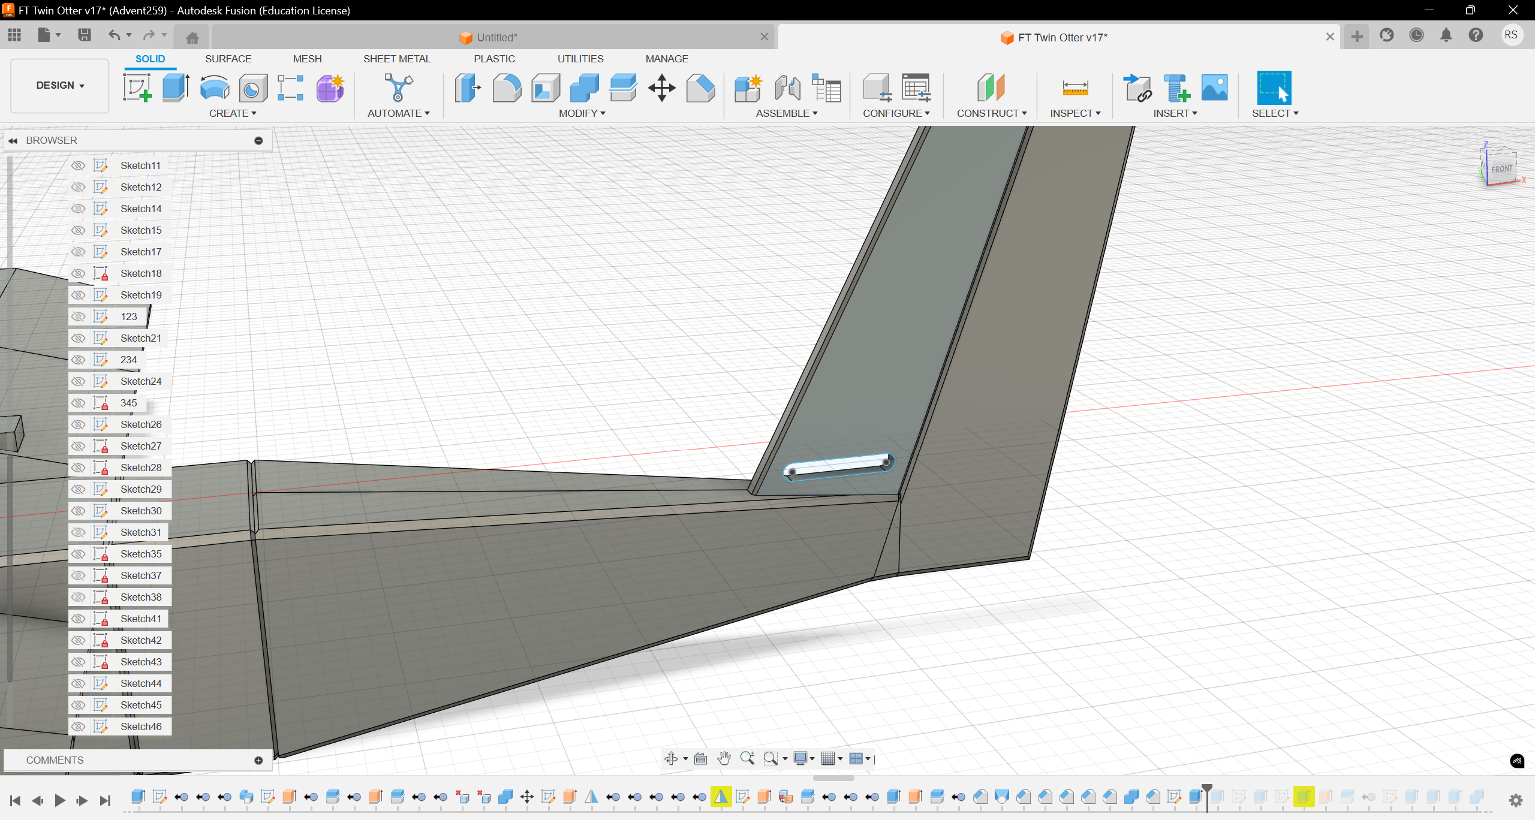
Task: Expand the COMMENTS panel
Action: (258, 760)
